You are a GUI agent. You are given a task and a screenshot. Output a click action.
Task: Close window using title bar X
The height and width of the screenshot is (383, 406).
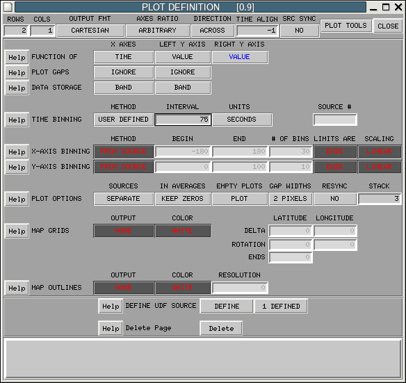coord(398,7)
